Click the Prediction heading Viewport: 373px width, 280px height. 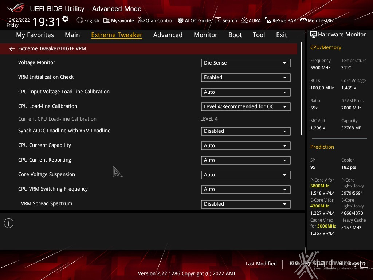[322, 147]
